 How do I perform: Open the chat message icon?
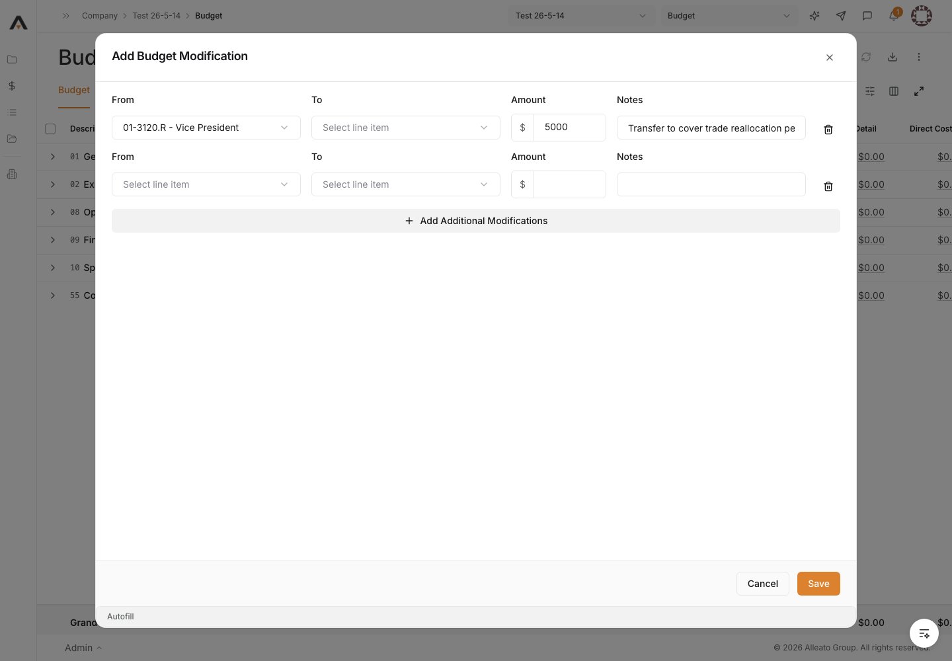867,16
